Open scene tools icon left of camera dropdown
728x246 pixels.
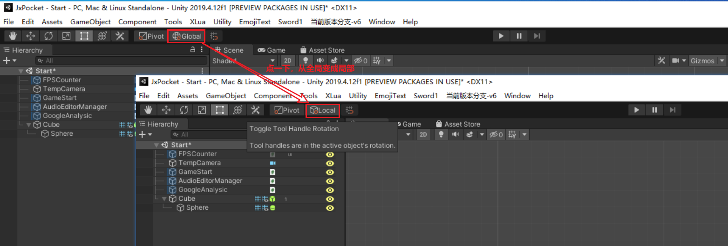[661, 61]
